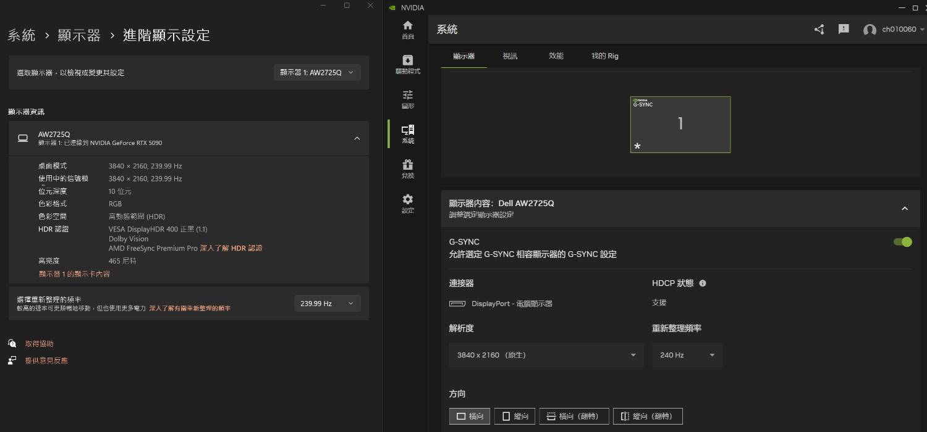Viewport: 927px width, 432px height.
Task: Open 深入了解有關重新整理的頻率 link
Action: pyautogui.click(x=190, y=308)
